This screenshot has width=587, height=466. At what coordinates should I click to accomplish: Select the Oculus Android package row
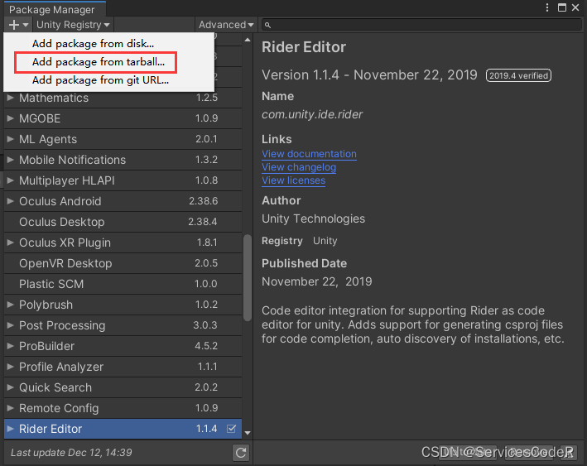[x=123, y=201]
